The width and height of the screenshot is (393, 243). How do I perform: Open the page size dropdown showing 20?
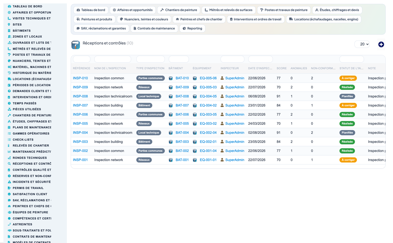[x=362, y=44]
